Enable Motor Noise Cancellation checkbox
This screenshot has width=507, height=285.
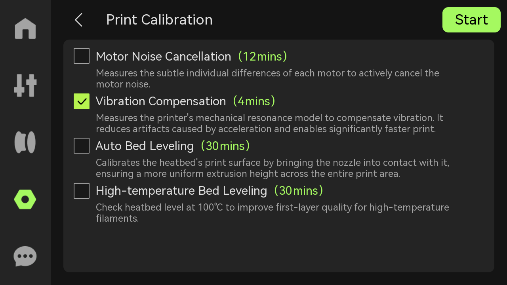point(82,56)
